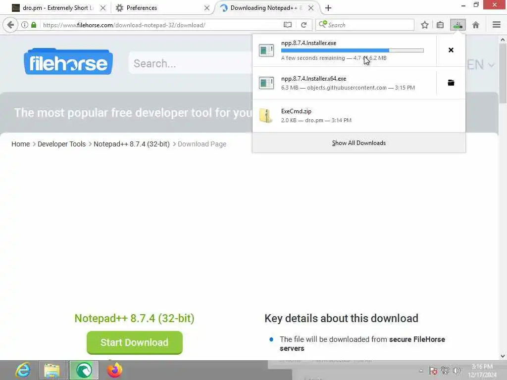Go to the Firefox home page icon

pos(476,25)
